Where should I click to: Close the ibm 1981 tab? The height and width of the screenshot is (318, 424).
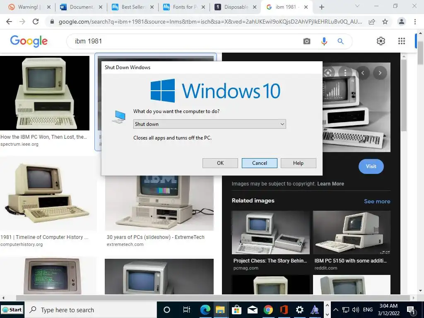306,7
